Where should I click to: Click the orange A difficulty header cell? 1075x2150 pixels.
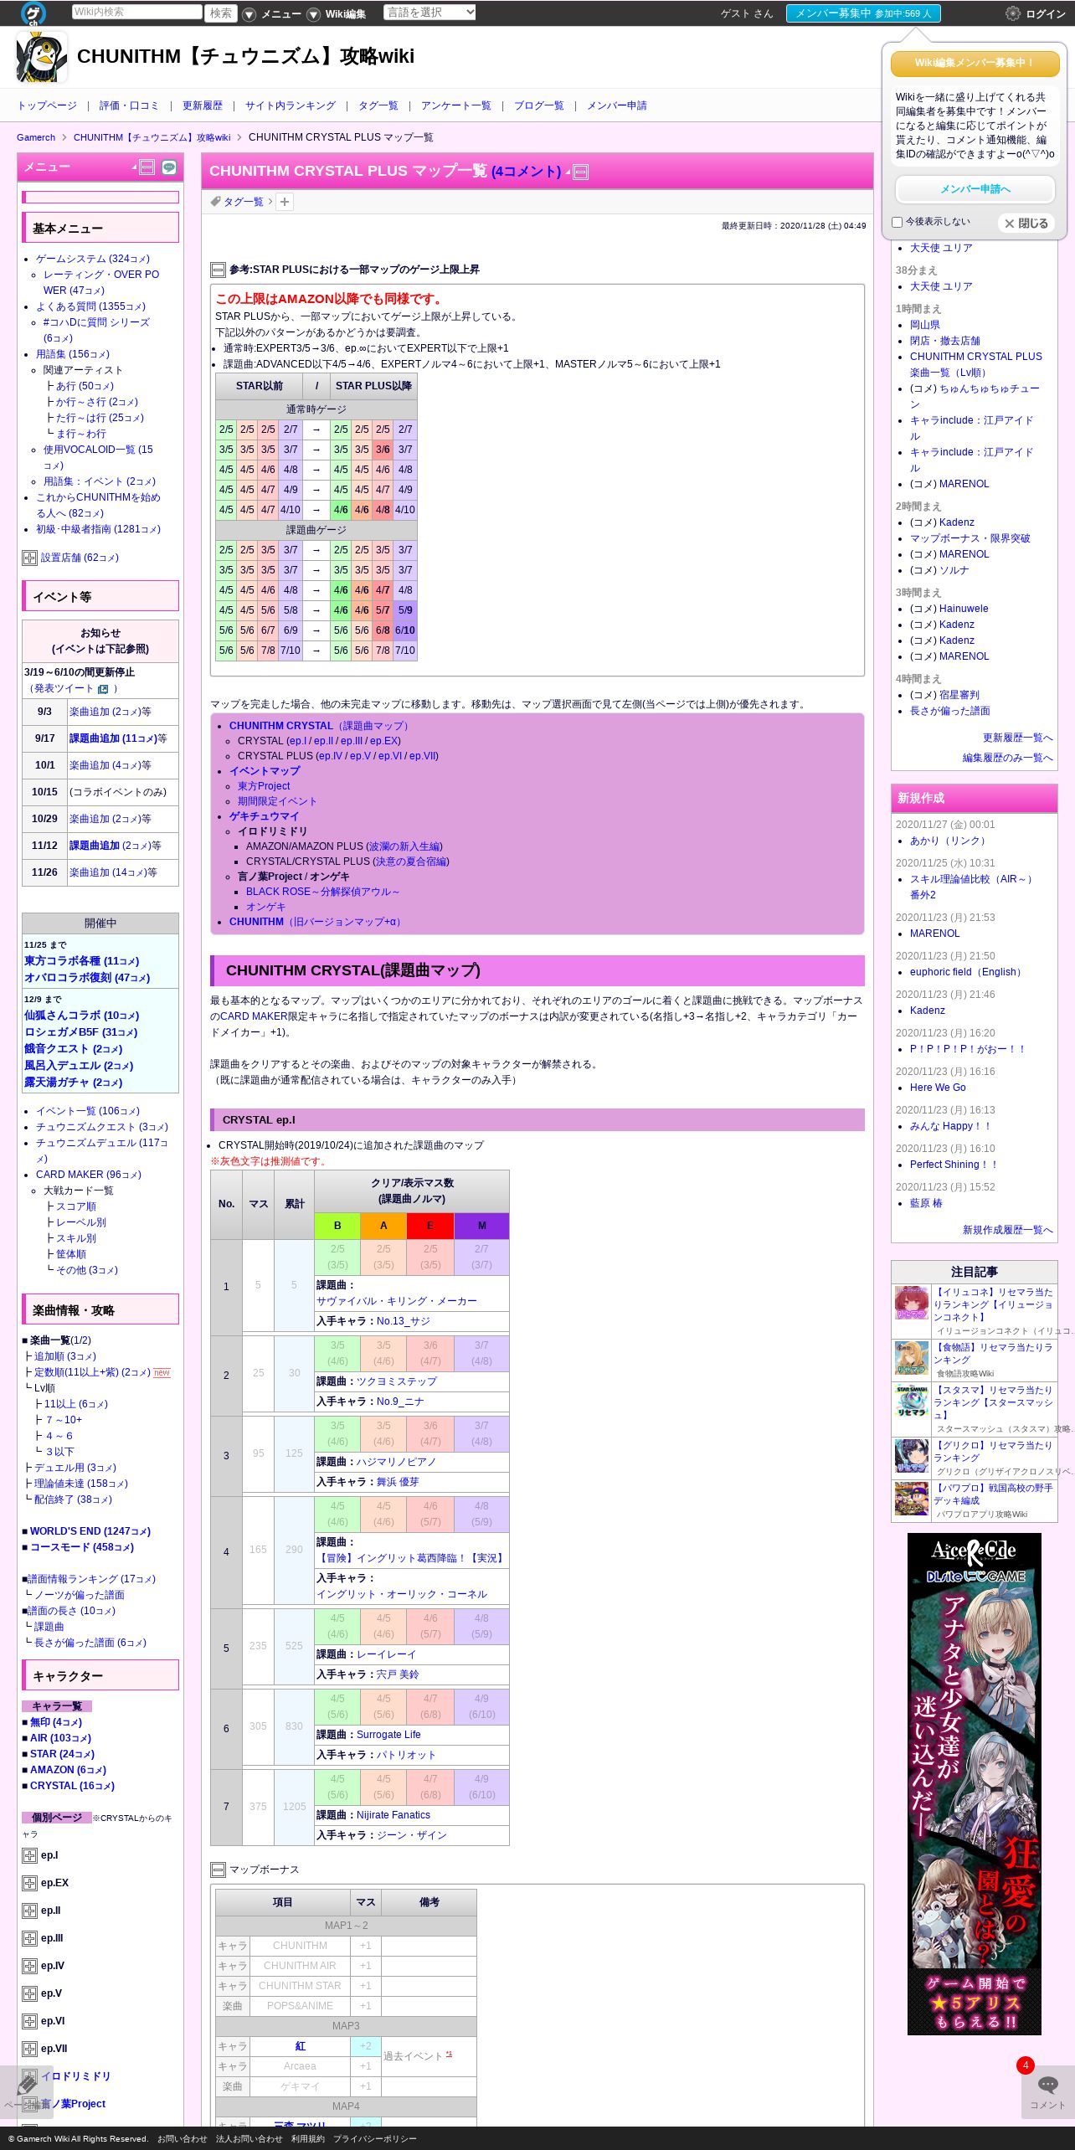point(383,1226)
